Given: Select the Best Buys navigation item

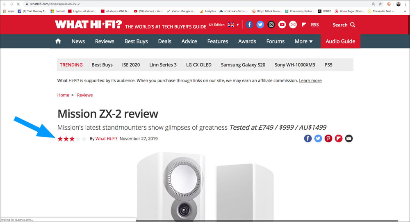Looking at the screenshot, I should coord(136,41).
